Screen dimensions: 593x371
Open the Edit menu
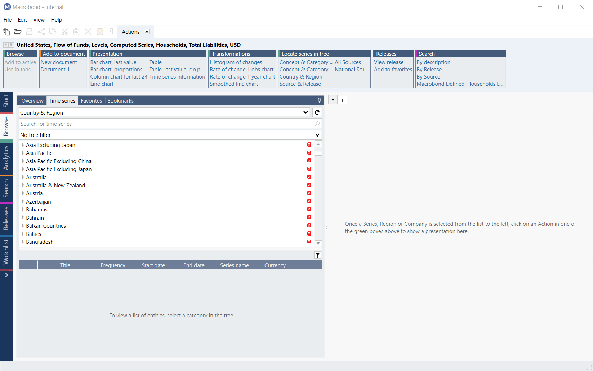(22, 20)
